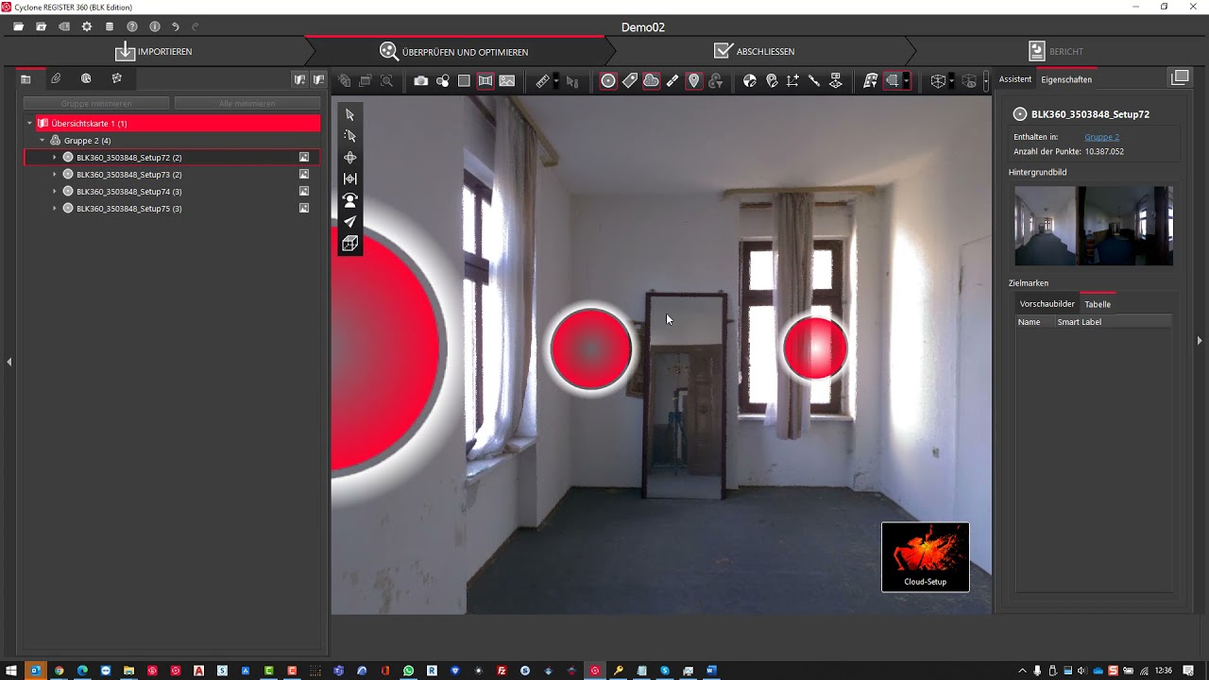The image size is (1209, 680).
Task: Switch to the Assistent tab
Action: tap(1015, 79)
